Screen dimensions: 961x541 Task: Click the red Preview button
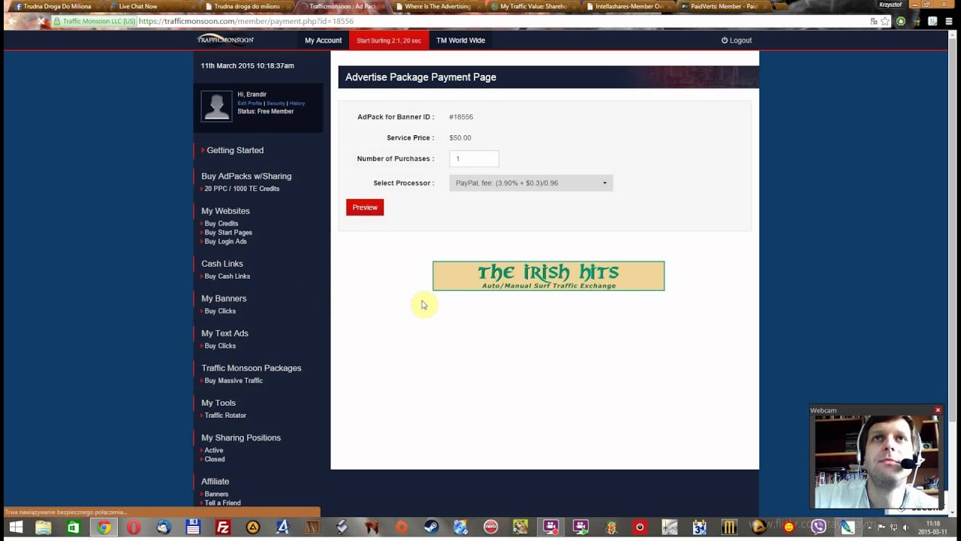(x=365, y=207)
